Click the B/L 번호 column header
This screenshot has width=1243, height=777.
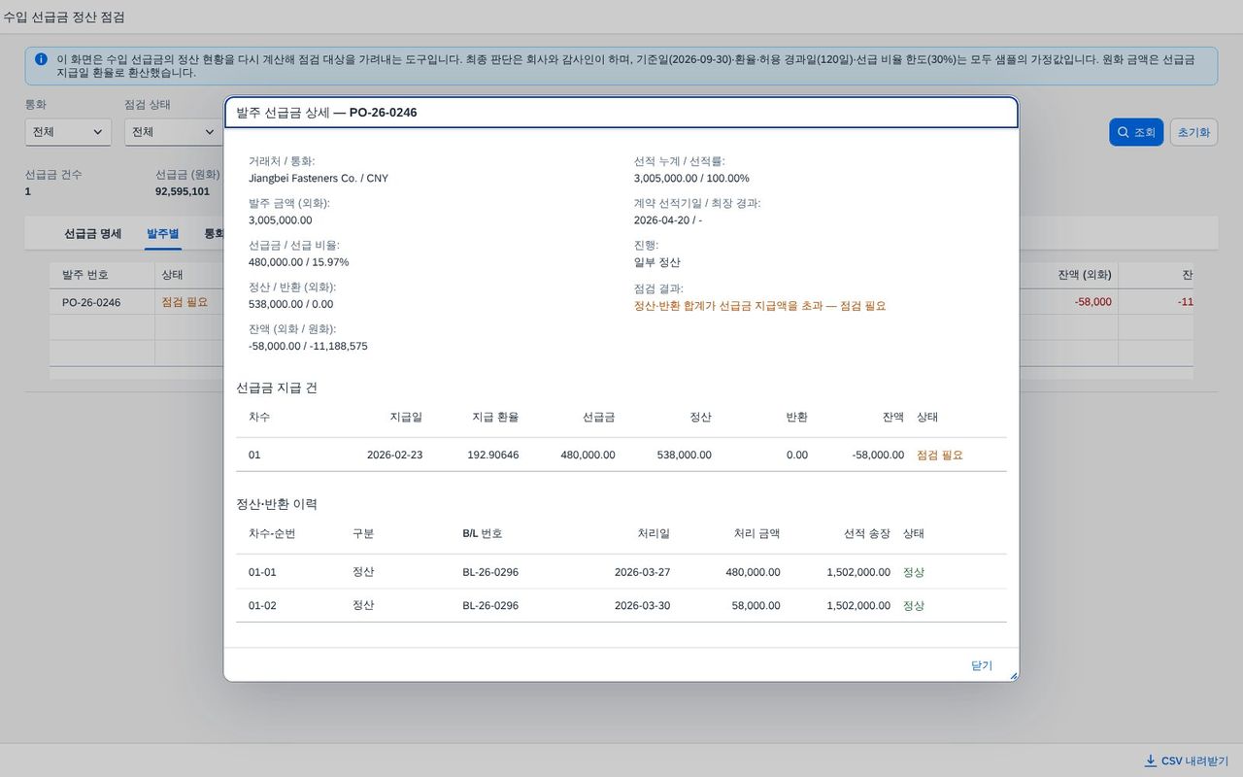[x=483, y=533]
